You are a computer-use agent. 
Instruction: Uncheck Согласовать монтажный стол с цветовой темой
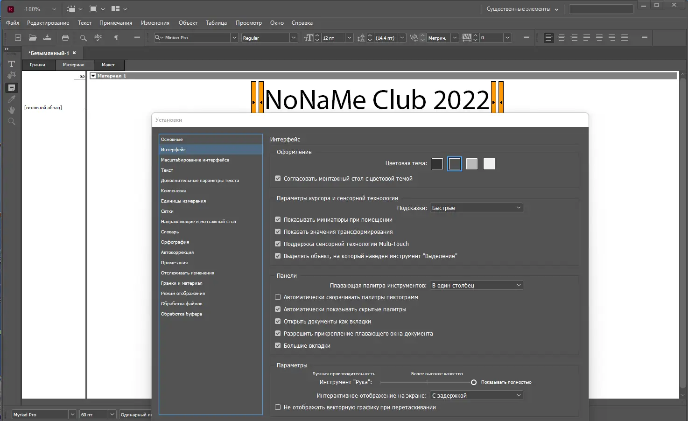(278, 178)
